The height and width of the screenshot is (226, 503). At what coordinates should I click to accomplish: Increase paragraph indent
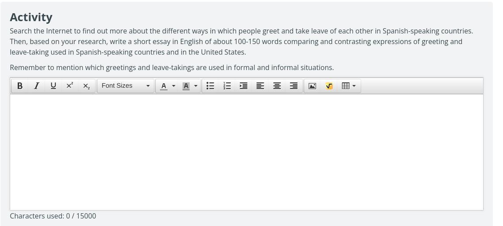click(244, 85)
